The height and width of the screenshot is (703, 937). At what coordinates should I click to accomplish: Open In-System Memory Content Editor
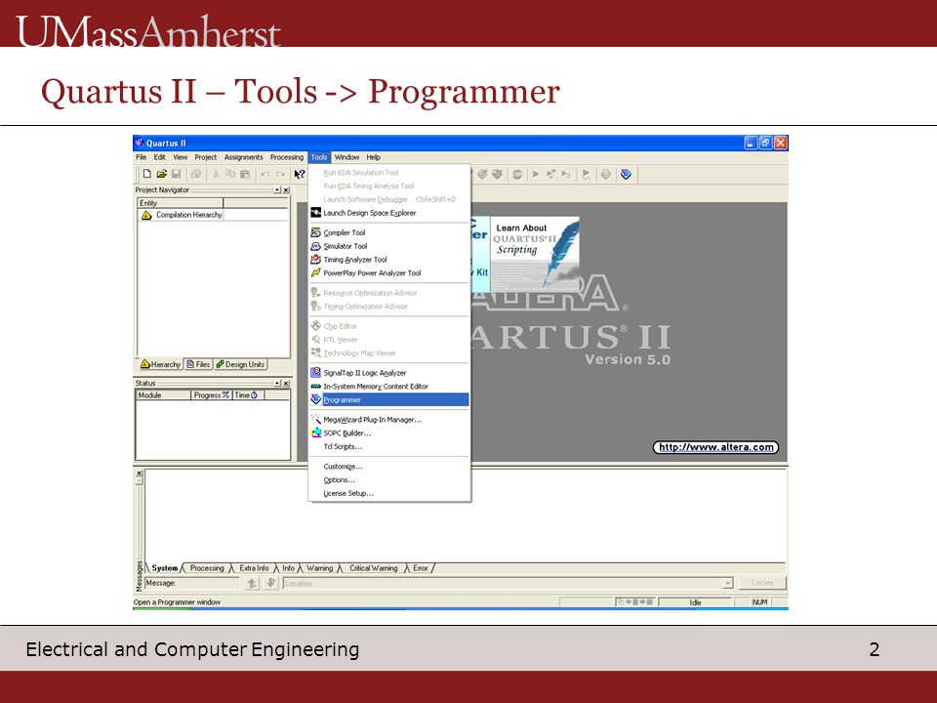point(389,387)
